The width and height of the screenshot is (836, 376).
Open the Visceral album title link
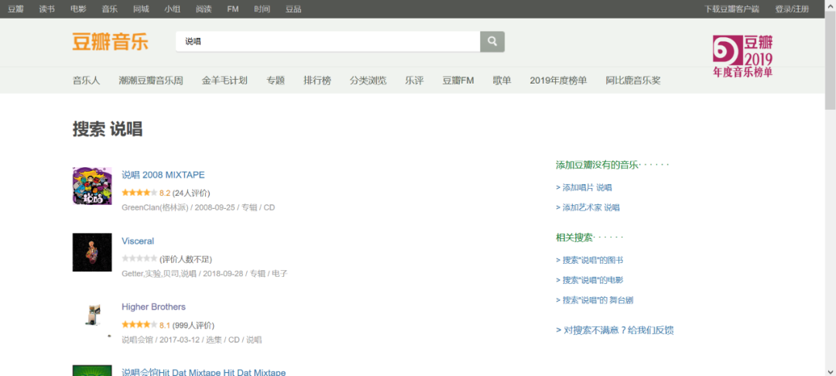click(138, 241)
